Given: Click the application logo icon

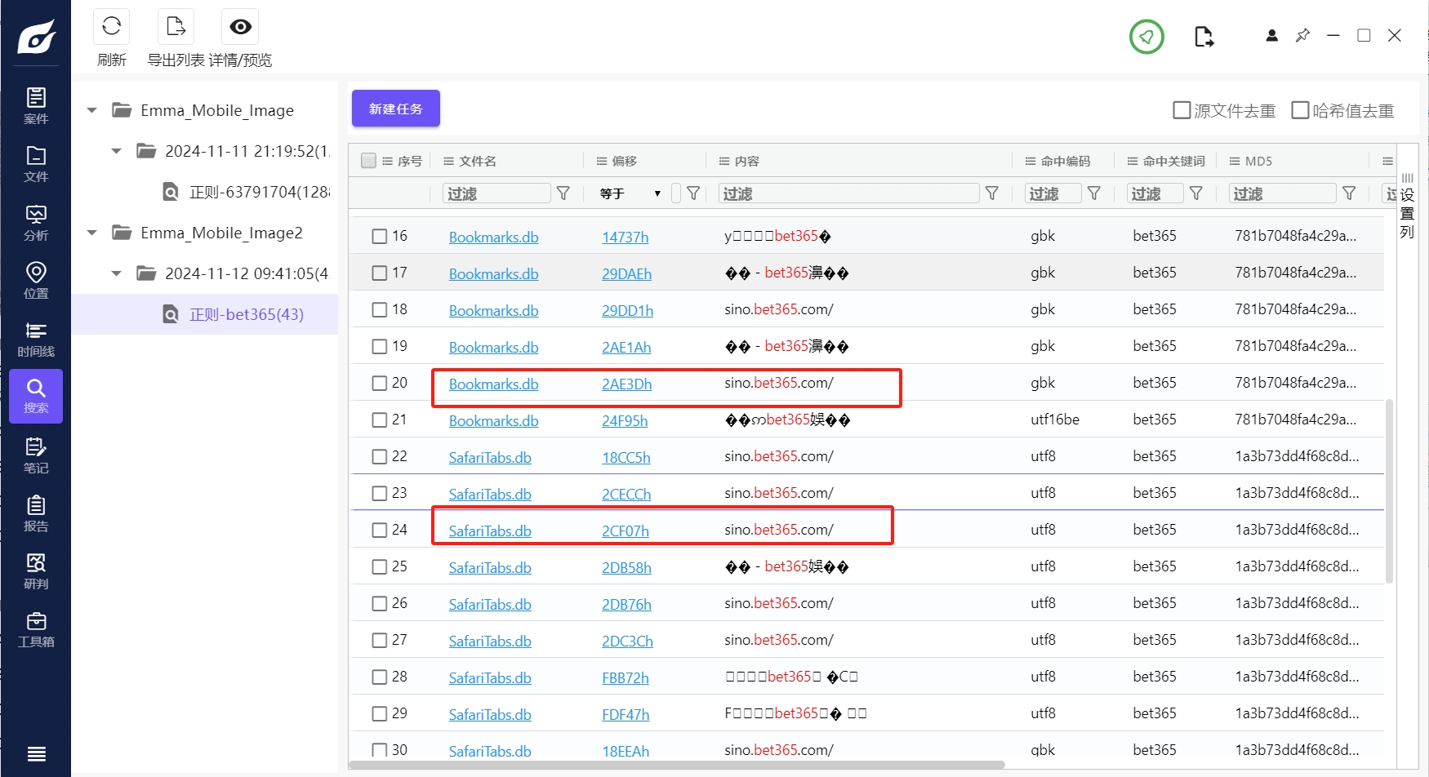Looking at the screenshot, I should coord(36,38).
